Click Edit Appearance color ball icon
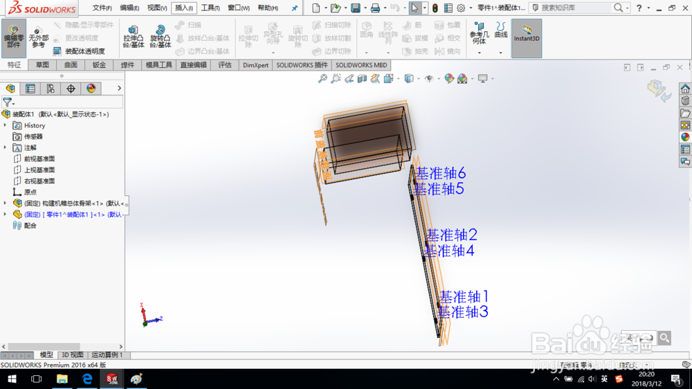Screen dimensions: 692x389 pyautogui.click(x=449, y=79)
